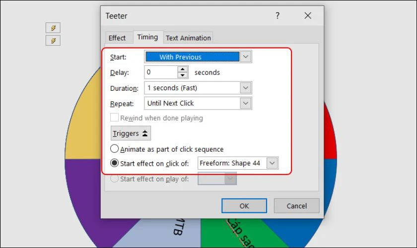This screenshot has width=417, height=248.
Task: Decrease Delay with the down spinner arrow
Action: click(x=183, y=75)
